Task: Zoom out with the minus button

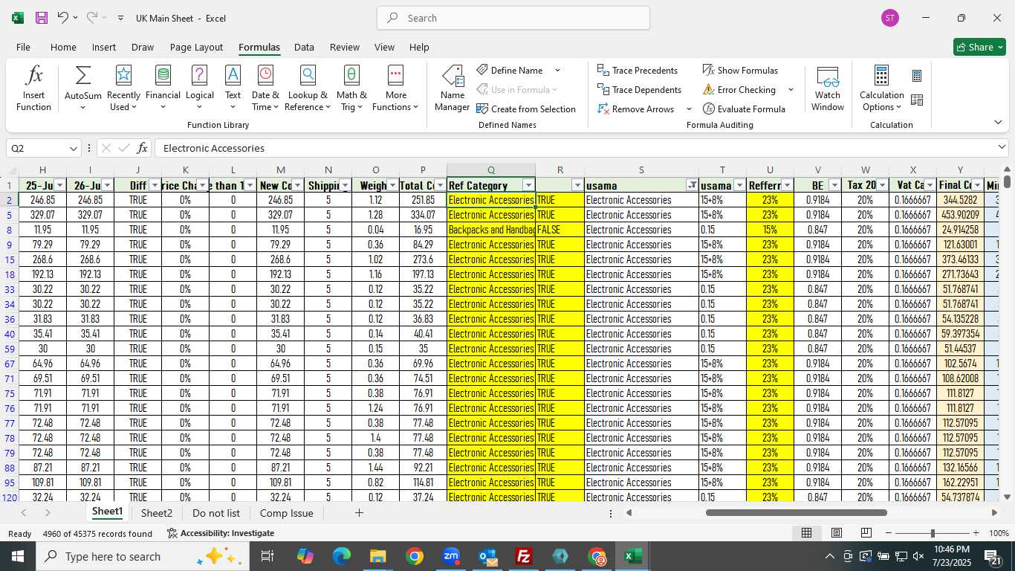Action: [x=889, y=533]
